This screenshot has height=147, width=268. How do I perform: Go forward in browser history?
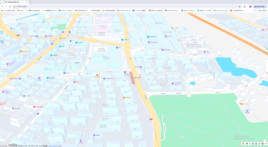click(x=6, y=6)
